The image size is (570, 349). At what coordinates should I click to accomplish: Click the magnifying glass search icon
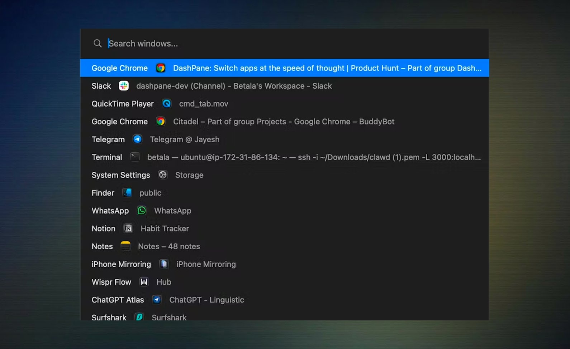98,44
